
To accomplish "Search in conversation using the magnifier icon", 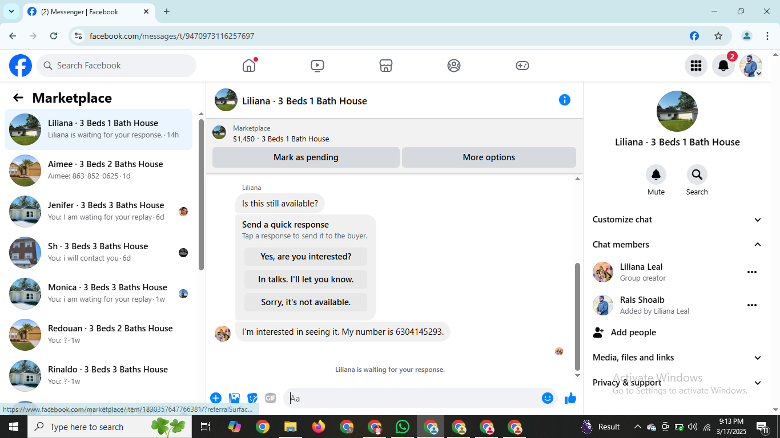I will point(697,175).
